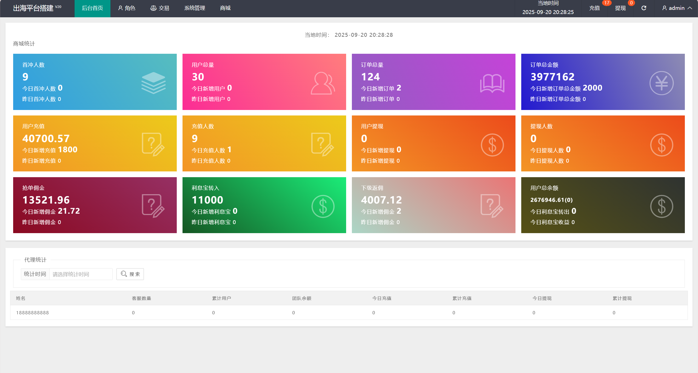
Task: Click the edit note icon on 下级返佣 card
Action: (492, 206)
